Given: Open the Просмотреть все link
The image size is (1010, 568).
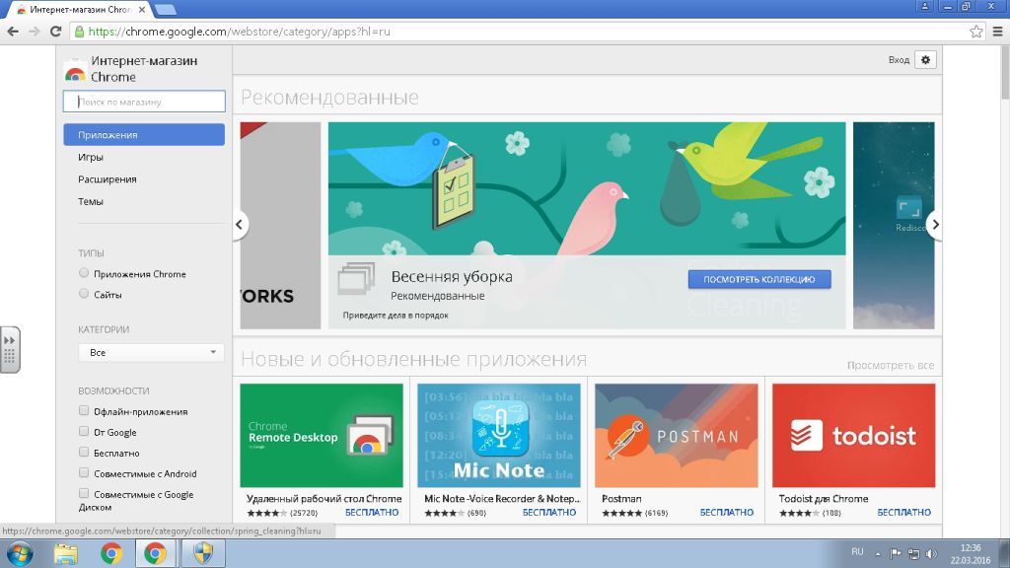Looking at the screenshot, I should pyautogui.click(x=891, y=365).
